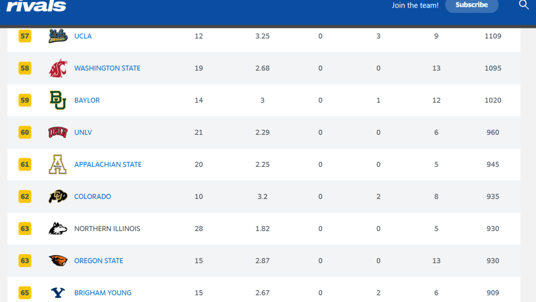Select Northern Illinois's average rating 1.82
The height and width of the screenshot is (302, 536).
263,229
